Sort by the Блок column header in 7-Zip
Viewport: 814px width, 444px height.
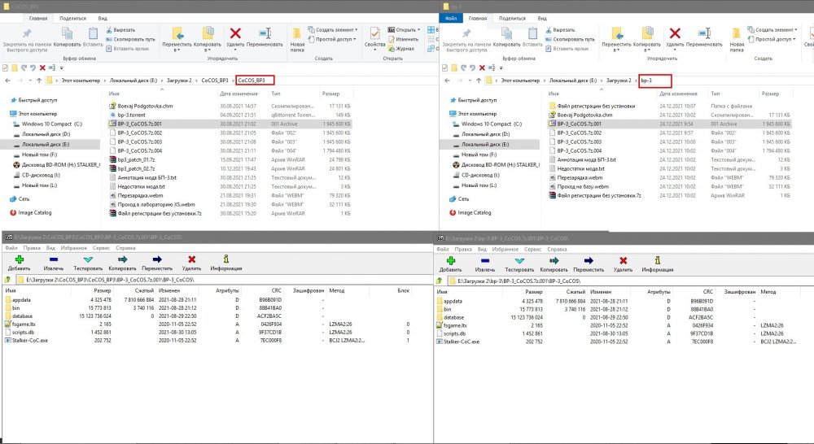[x=403, y=290]
